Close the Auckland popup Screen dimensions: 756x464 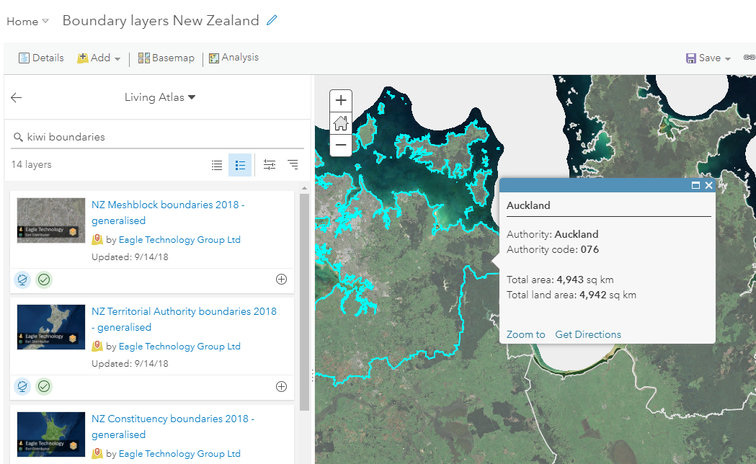[708, 185]
